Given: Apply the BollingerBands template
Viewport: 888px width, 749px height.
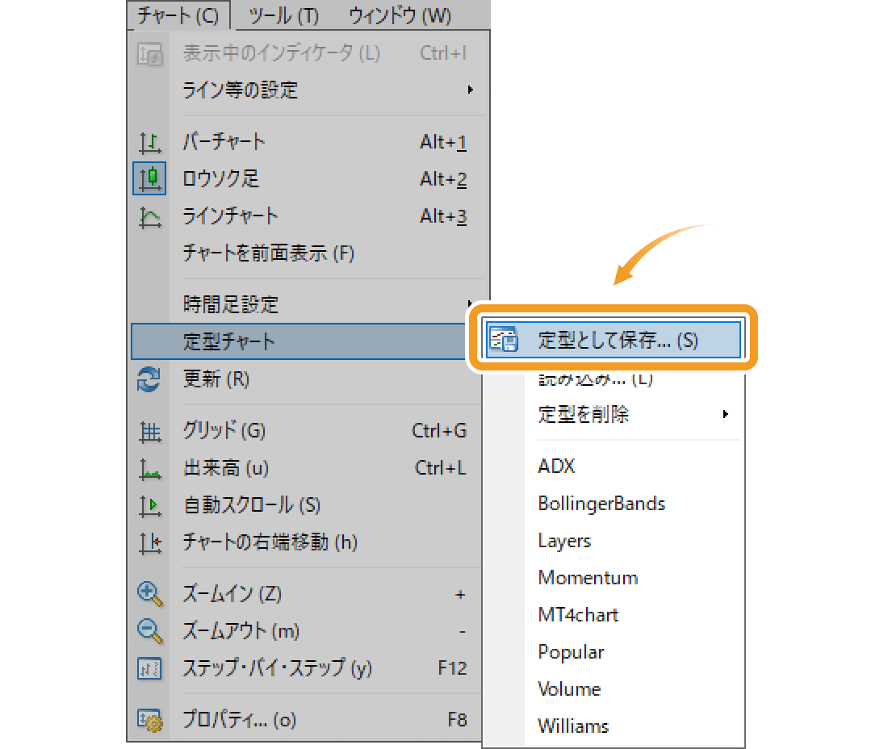Looking at the screenshot, I should coord(601,504).
